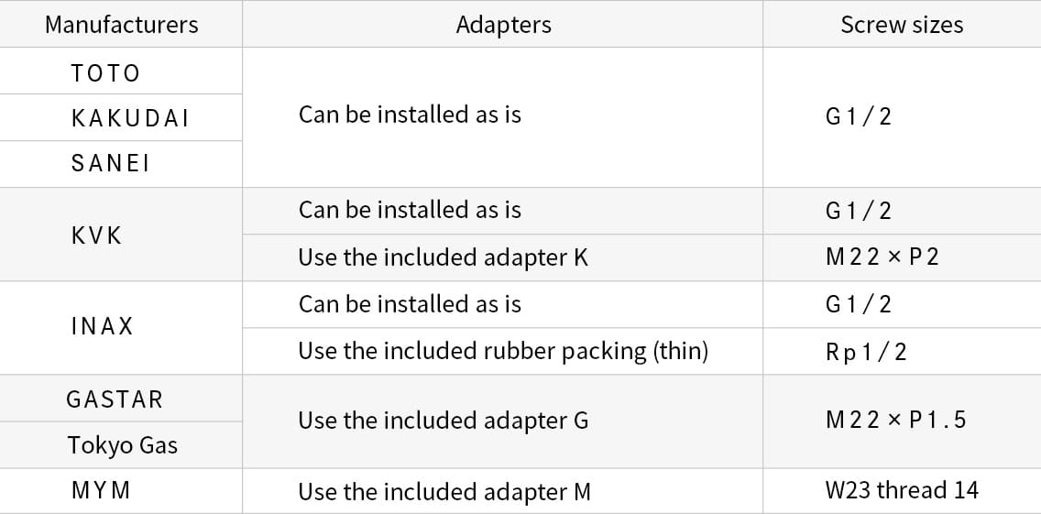
Task: Click 'Use the included rubber packing (thin)'
Action: pos(502,351)
